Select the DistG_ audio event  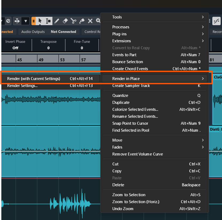[215, 151]
